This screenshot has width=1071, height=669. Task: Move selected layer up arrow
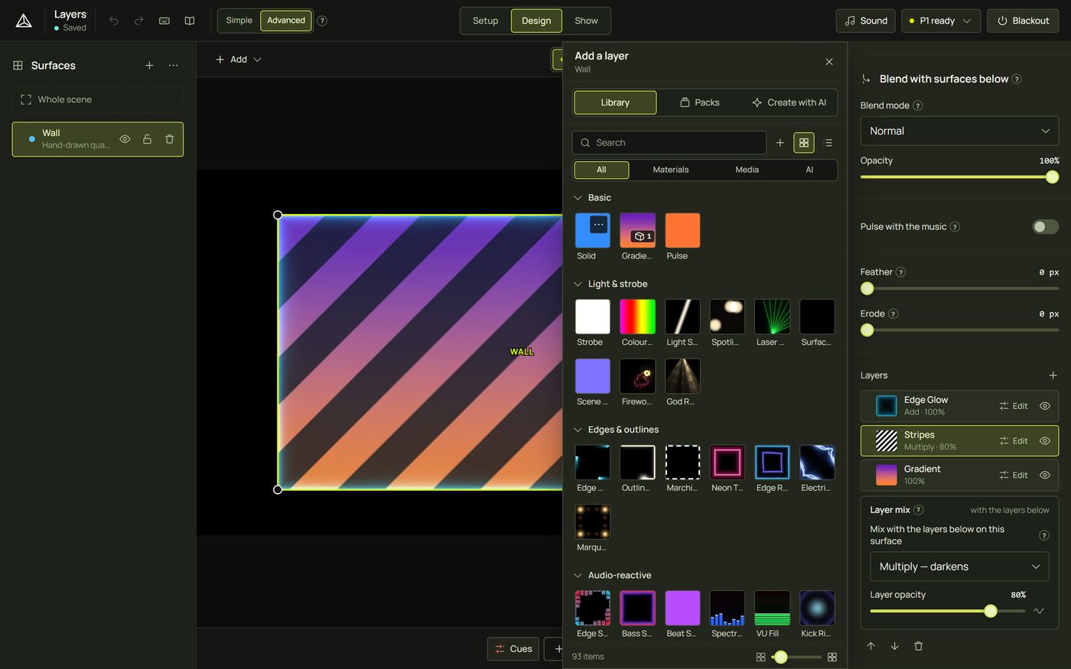coord(871,646)
